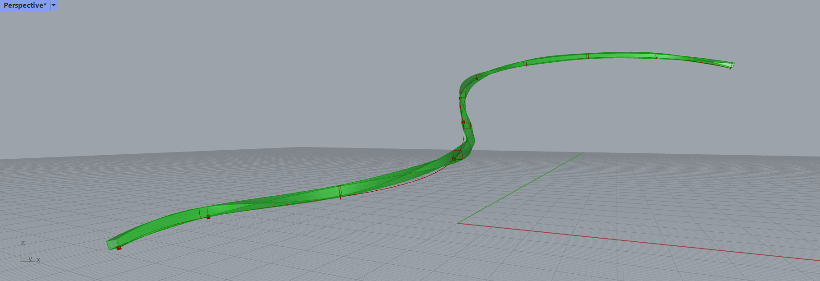Viewport: 820px width, 281px height.
Task: Select the red X-axis line on grid
Action: pos(633,240)
